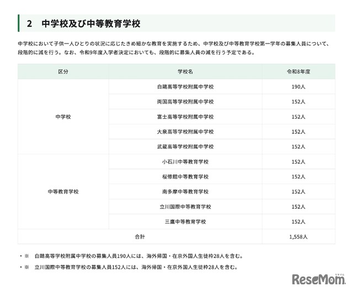Click the 1,558人 total value
This screenshot has width=353, height=292.
point(298,236)
